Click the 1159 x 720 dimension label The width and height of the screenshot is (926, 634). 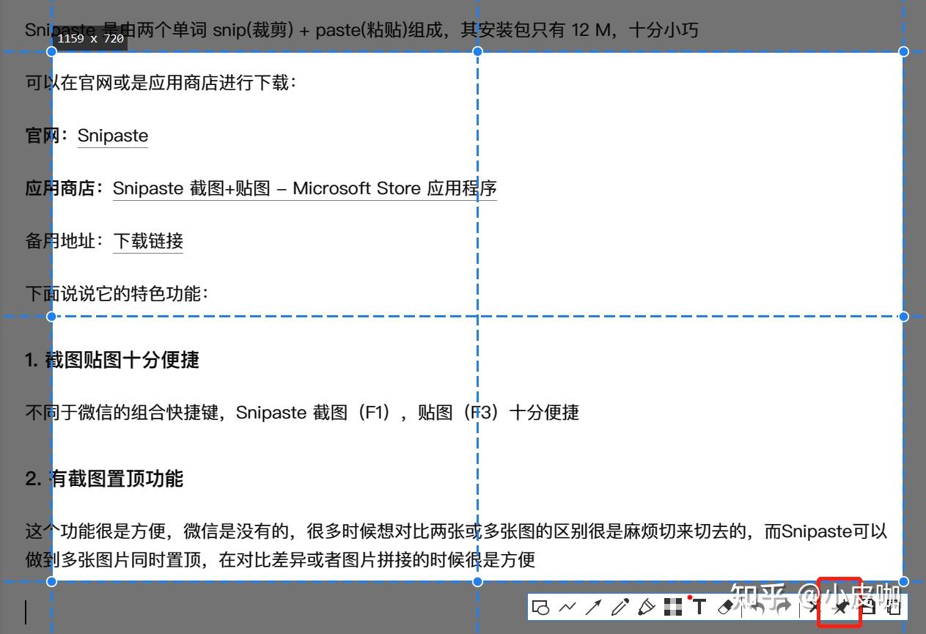[x=89, y=40]
